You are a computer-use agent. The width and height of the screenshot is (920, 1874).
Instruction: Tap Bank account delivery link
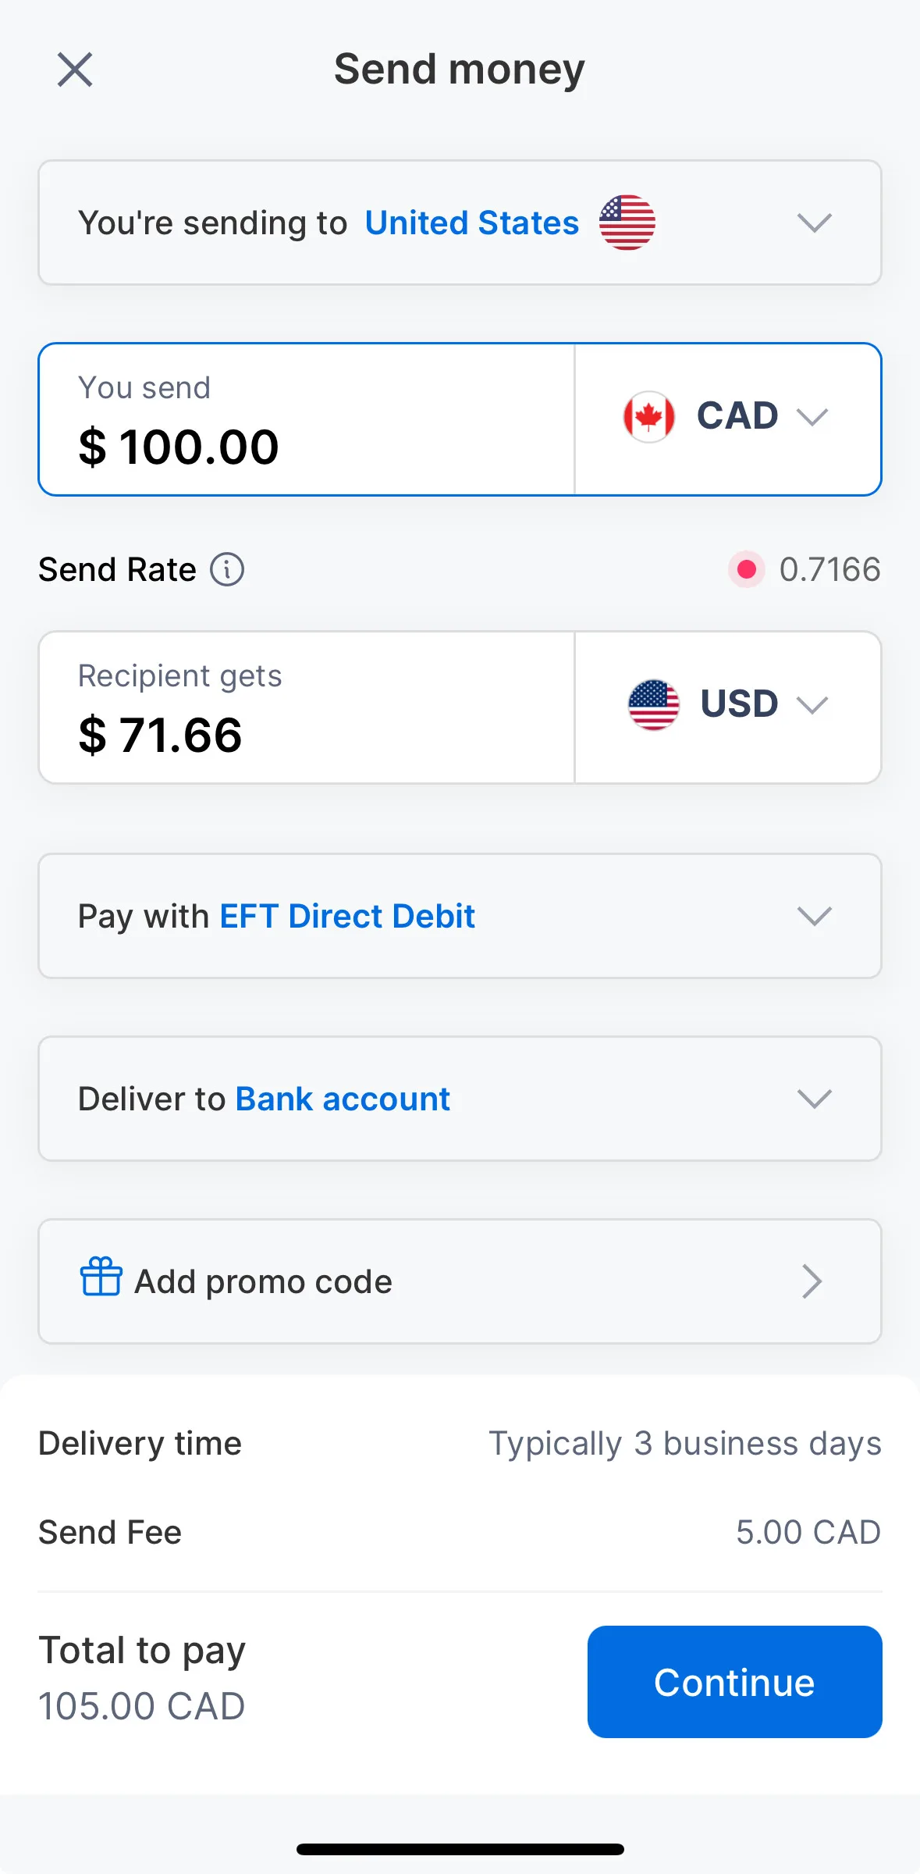click(343, 1099)
